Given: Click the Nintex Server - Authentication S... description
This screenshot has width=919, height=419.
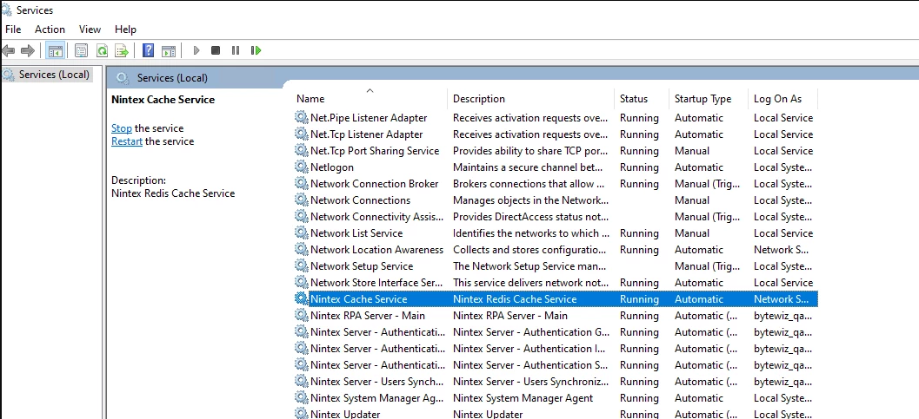Looking at the screenshot, I should click(x=531, y=364).
